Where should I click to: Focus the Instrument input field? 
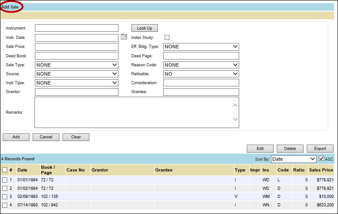[x=76, y=28]
